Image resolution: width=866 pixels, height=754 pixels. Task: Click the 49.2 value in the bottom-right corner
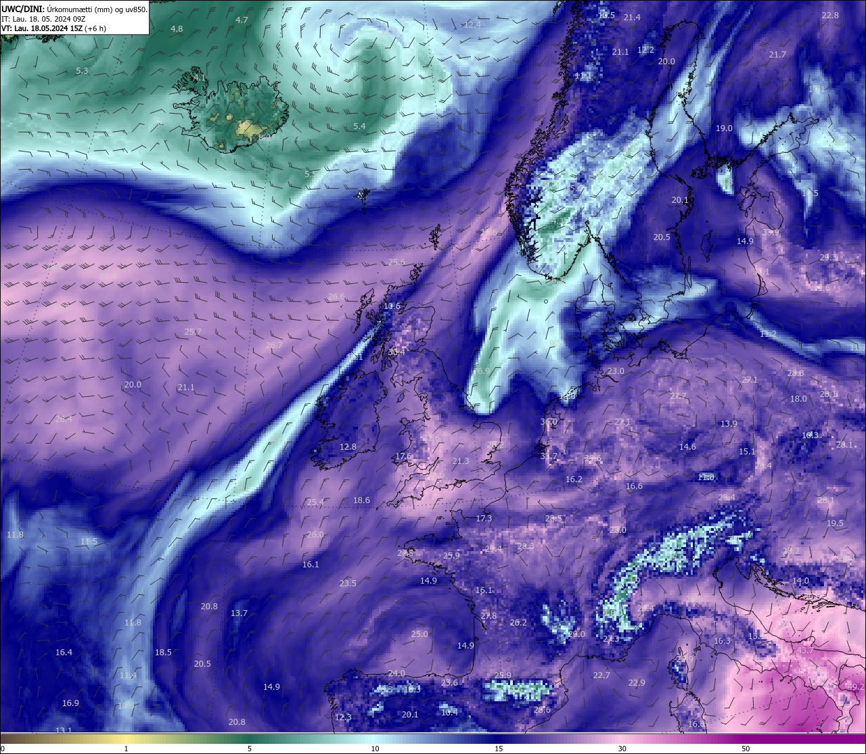coord(855,687)
